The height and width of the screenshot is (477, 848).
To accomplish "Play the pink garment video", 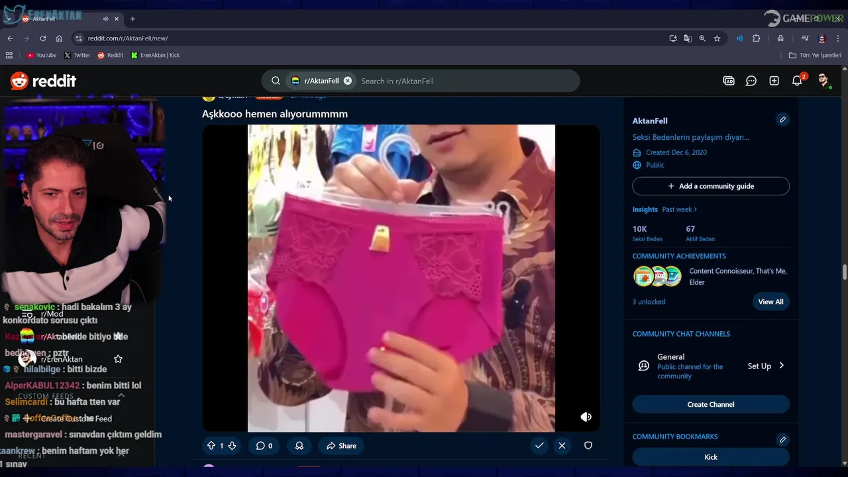I will [401, 278].
